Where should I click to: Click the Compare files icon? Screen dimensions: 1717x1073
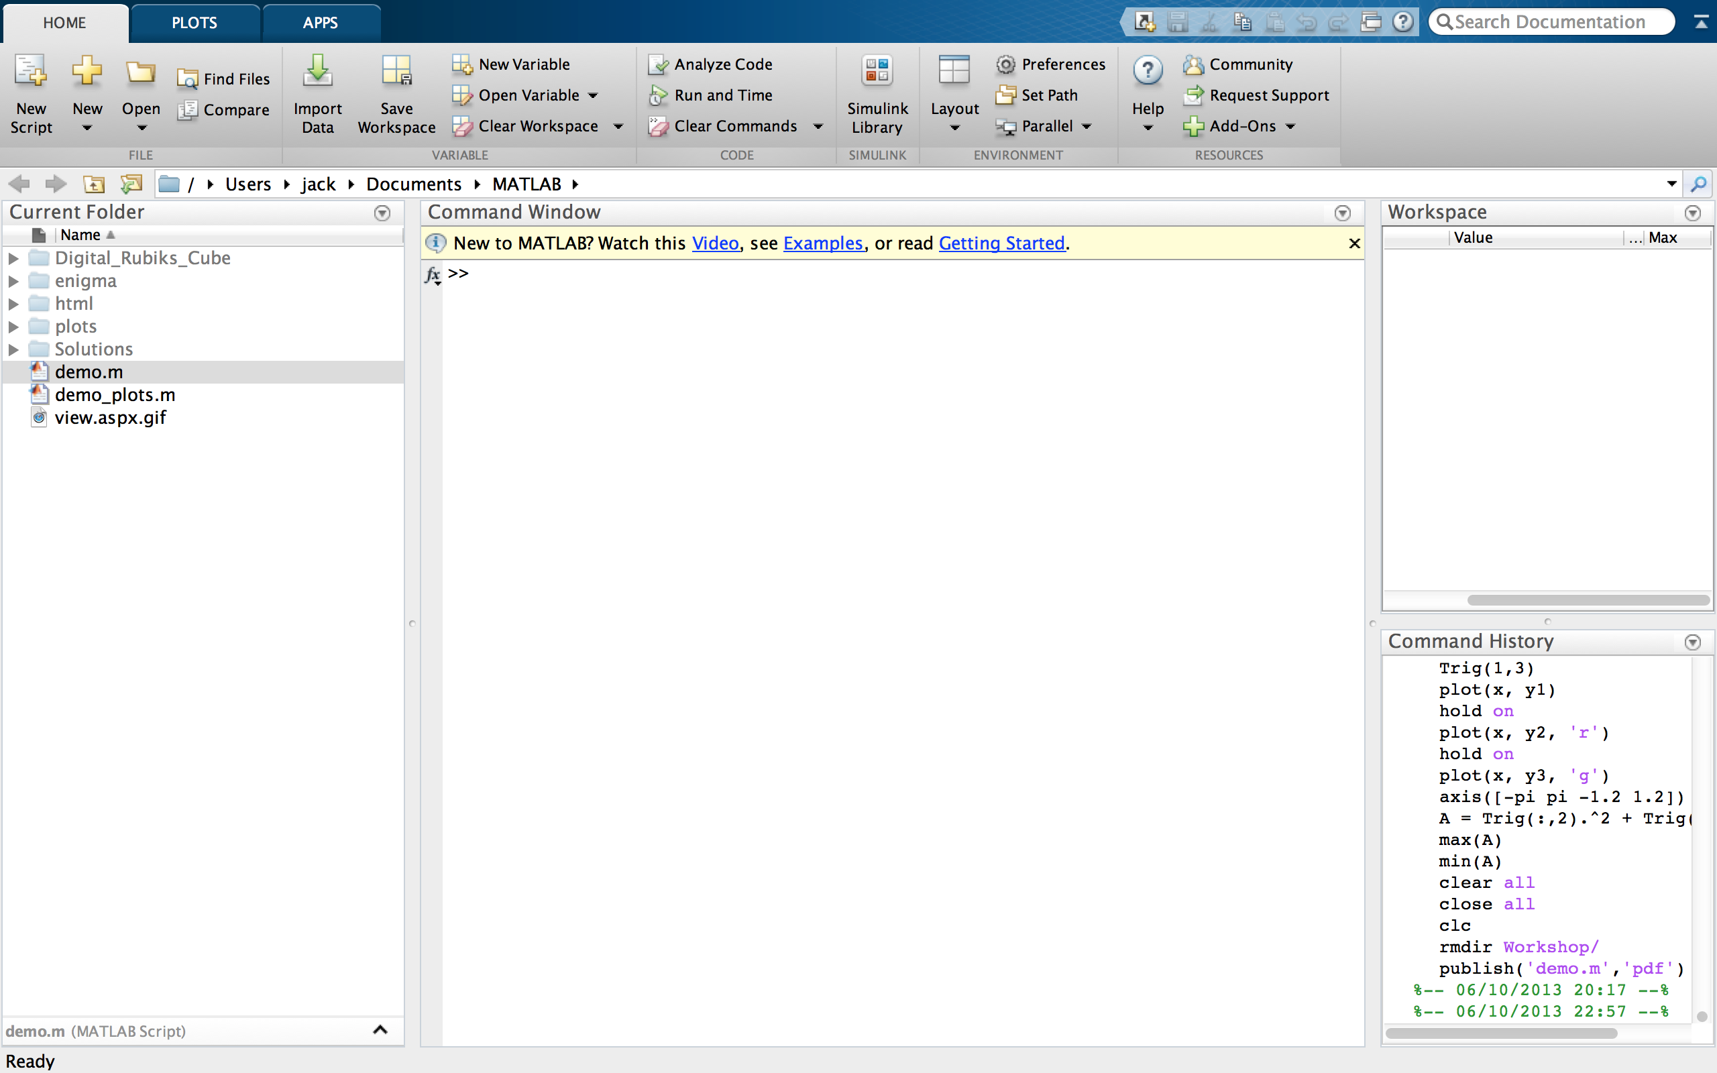pyautogui.click(x=187, y=110)
